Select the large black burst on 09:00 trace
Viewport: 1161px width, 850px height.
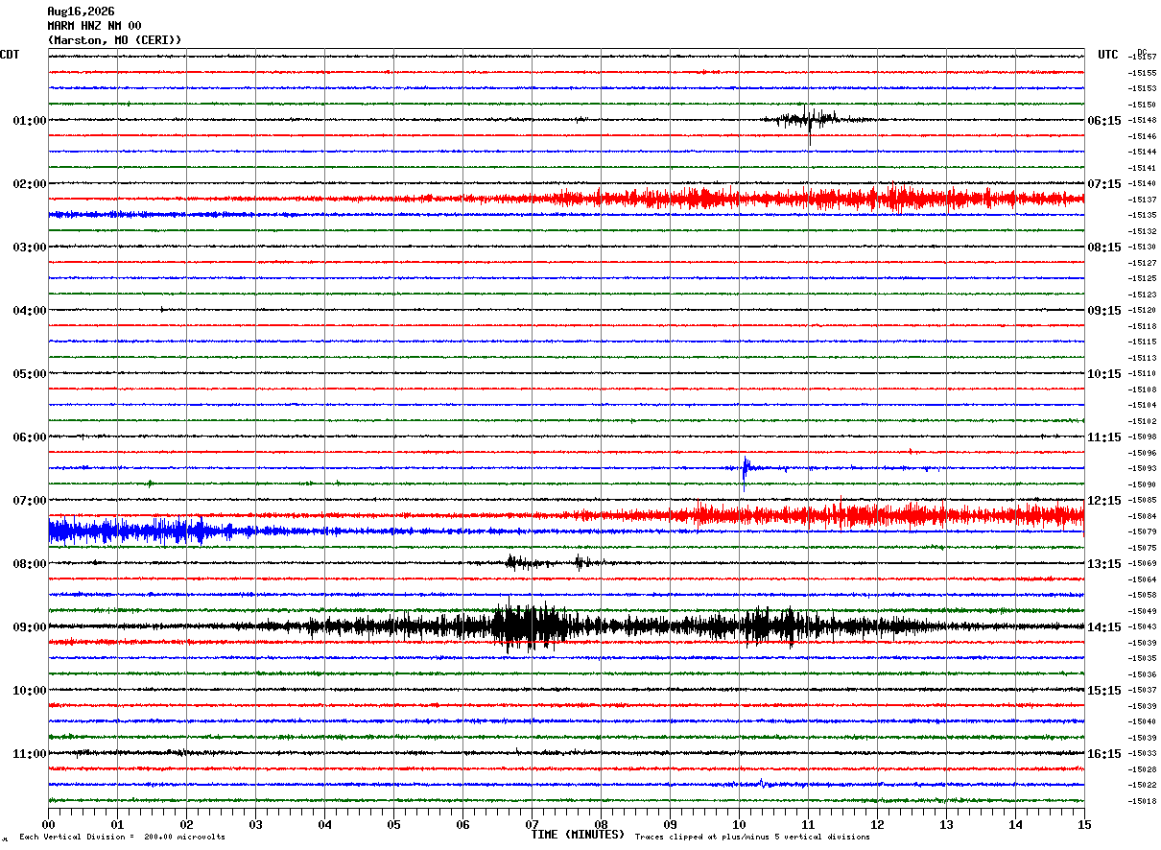point(526,627)
